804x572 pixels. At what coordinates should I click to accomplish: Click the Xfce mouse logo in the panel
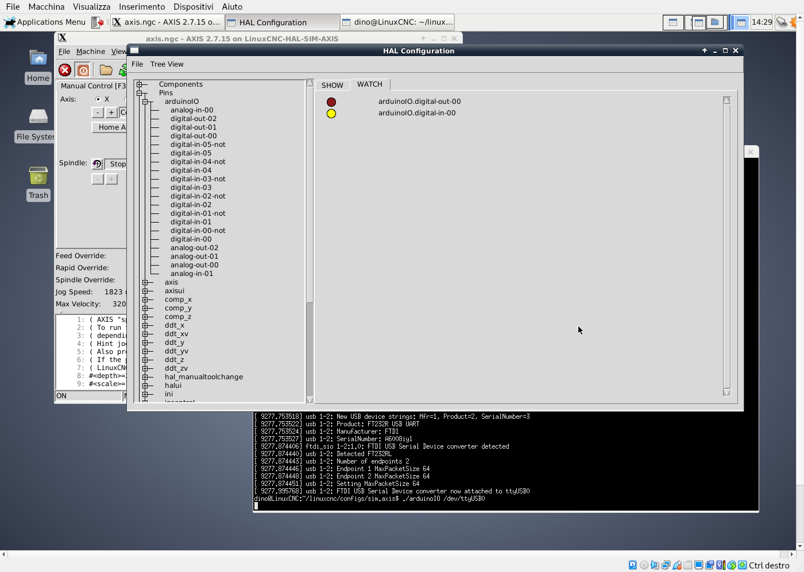point(9,22)
